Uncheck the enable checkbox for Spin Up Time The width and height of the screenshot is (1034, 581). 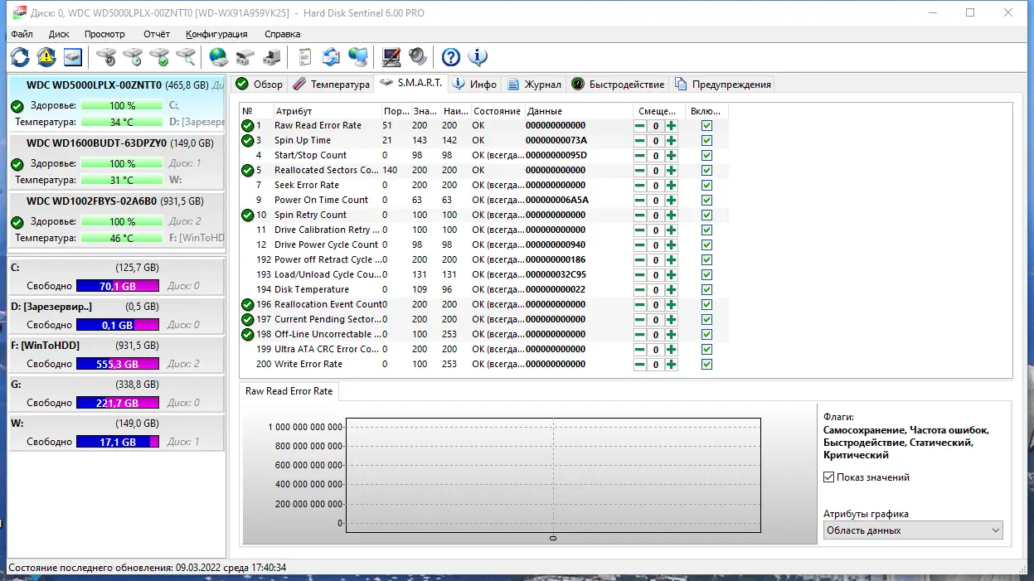(706, 141)
